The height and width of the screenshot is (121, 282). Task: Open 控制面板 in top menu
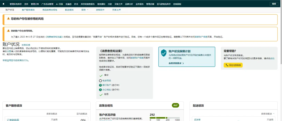(177, 4)
